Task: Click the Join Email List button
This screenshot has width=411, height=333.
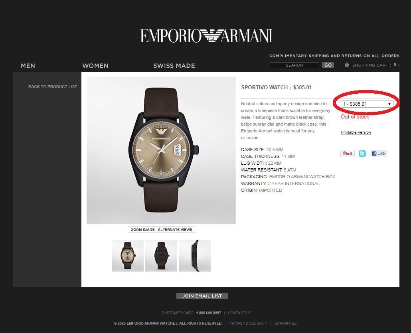Action: click(202, 296)
